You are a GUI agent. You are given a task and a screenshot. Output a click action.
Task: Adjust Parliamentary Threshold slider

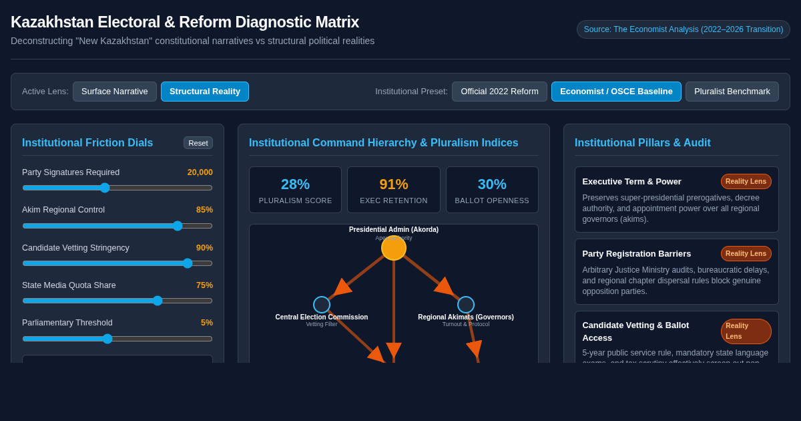117,339
